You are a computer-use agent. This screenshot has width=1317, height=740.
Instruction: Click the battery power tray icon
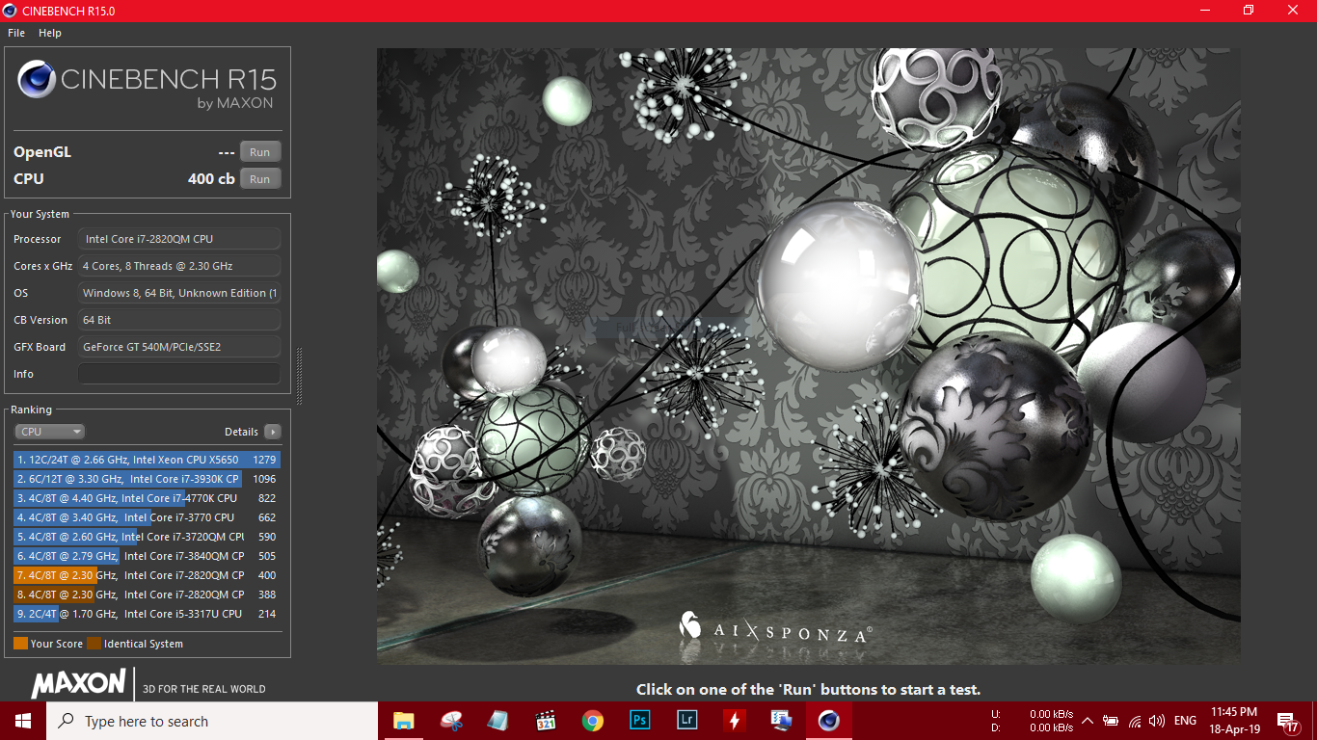[1111, 721]
